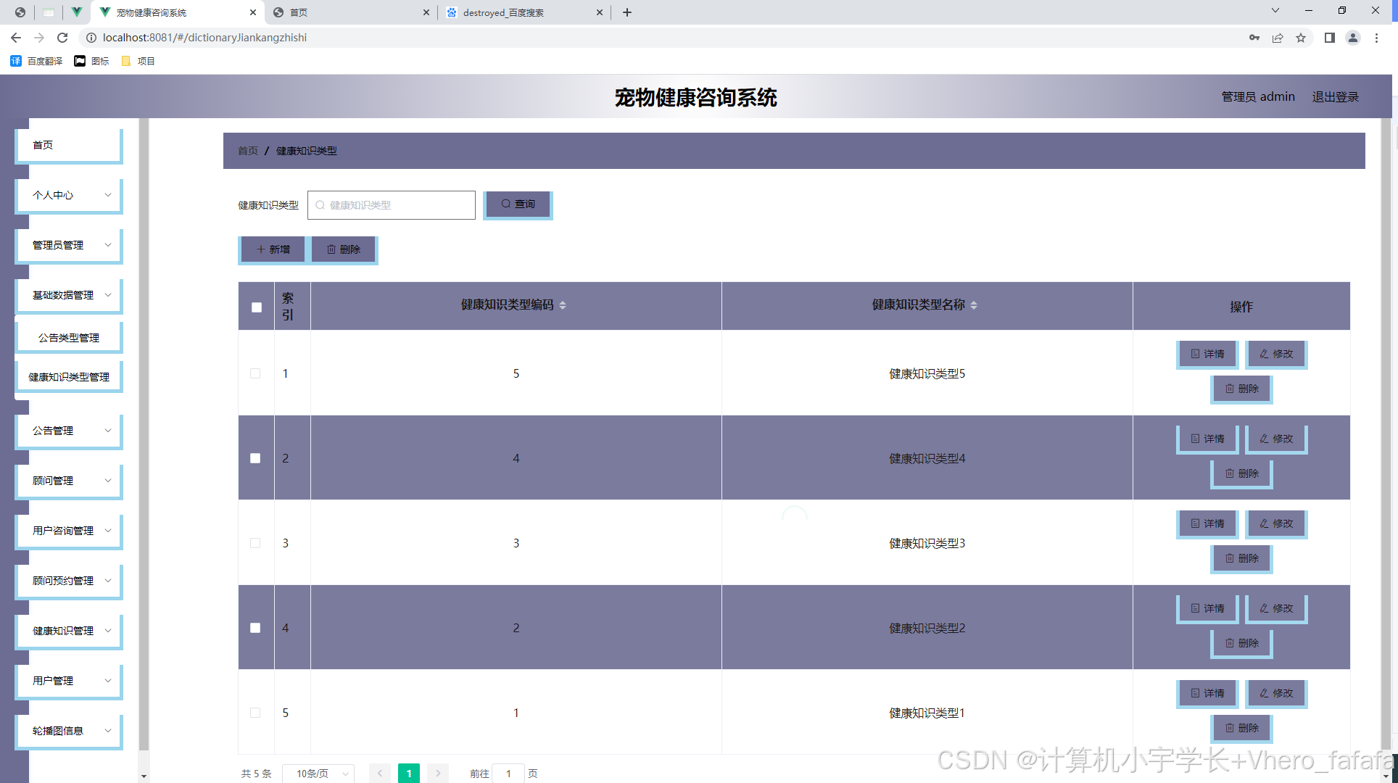Image resolution: width=1398 pixels, height=783 pixels.
Task: Click the browser reload page icon
Action: (x=62, y=38)
